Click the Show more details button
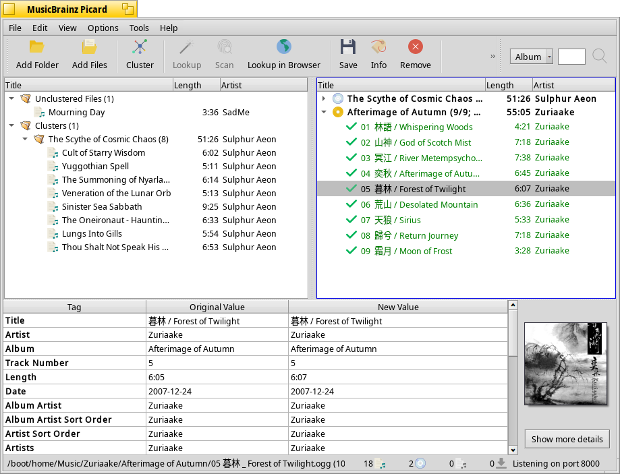620x474 pixels. coord(567,439)
